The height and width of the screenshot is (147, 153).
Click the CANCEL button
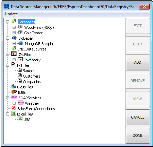(138, 117)
